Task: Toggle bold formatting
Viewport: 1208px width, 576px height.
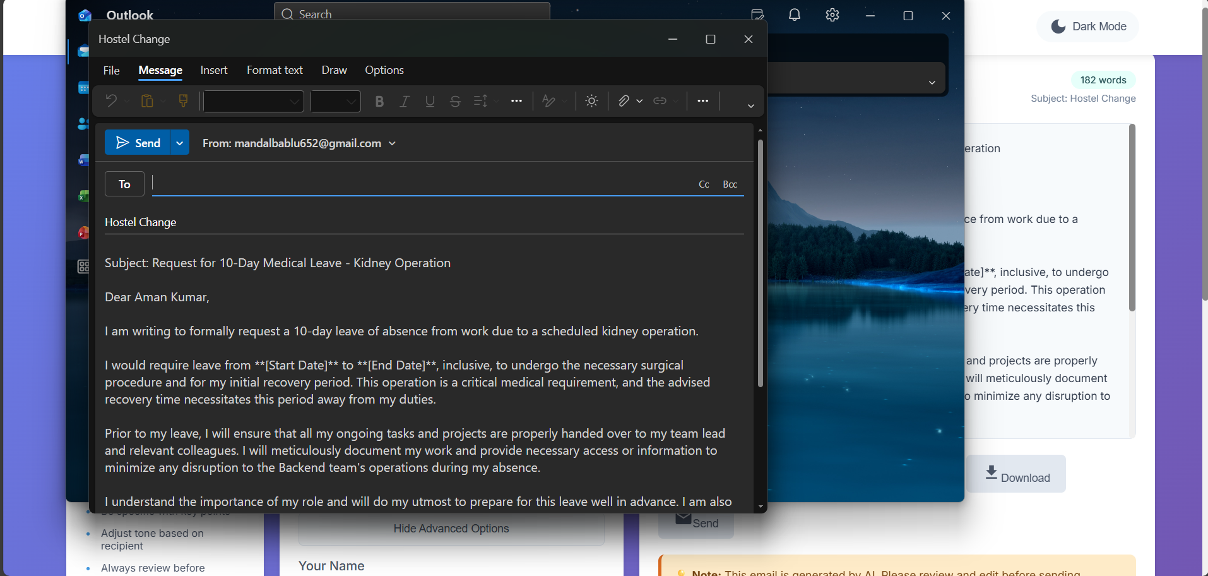Action: (379, 101)
